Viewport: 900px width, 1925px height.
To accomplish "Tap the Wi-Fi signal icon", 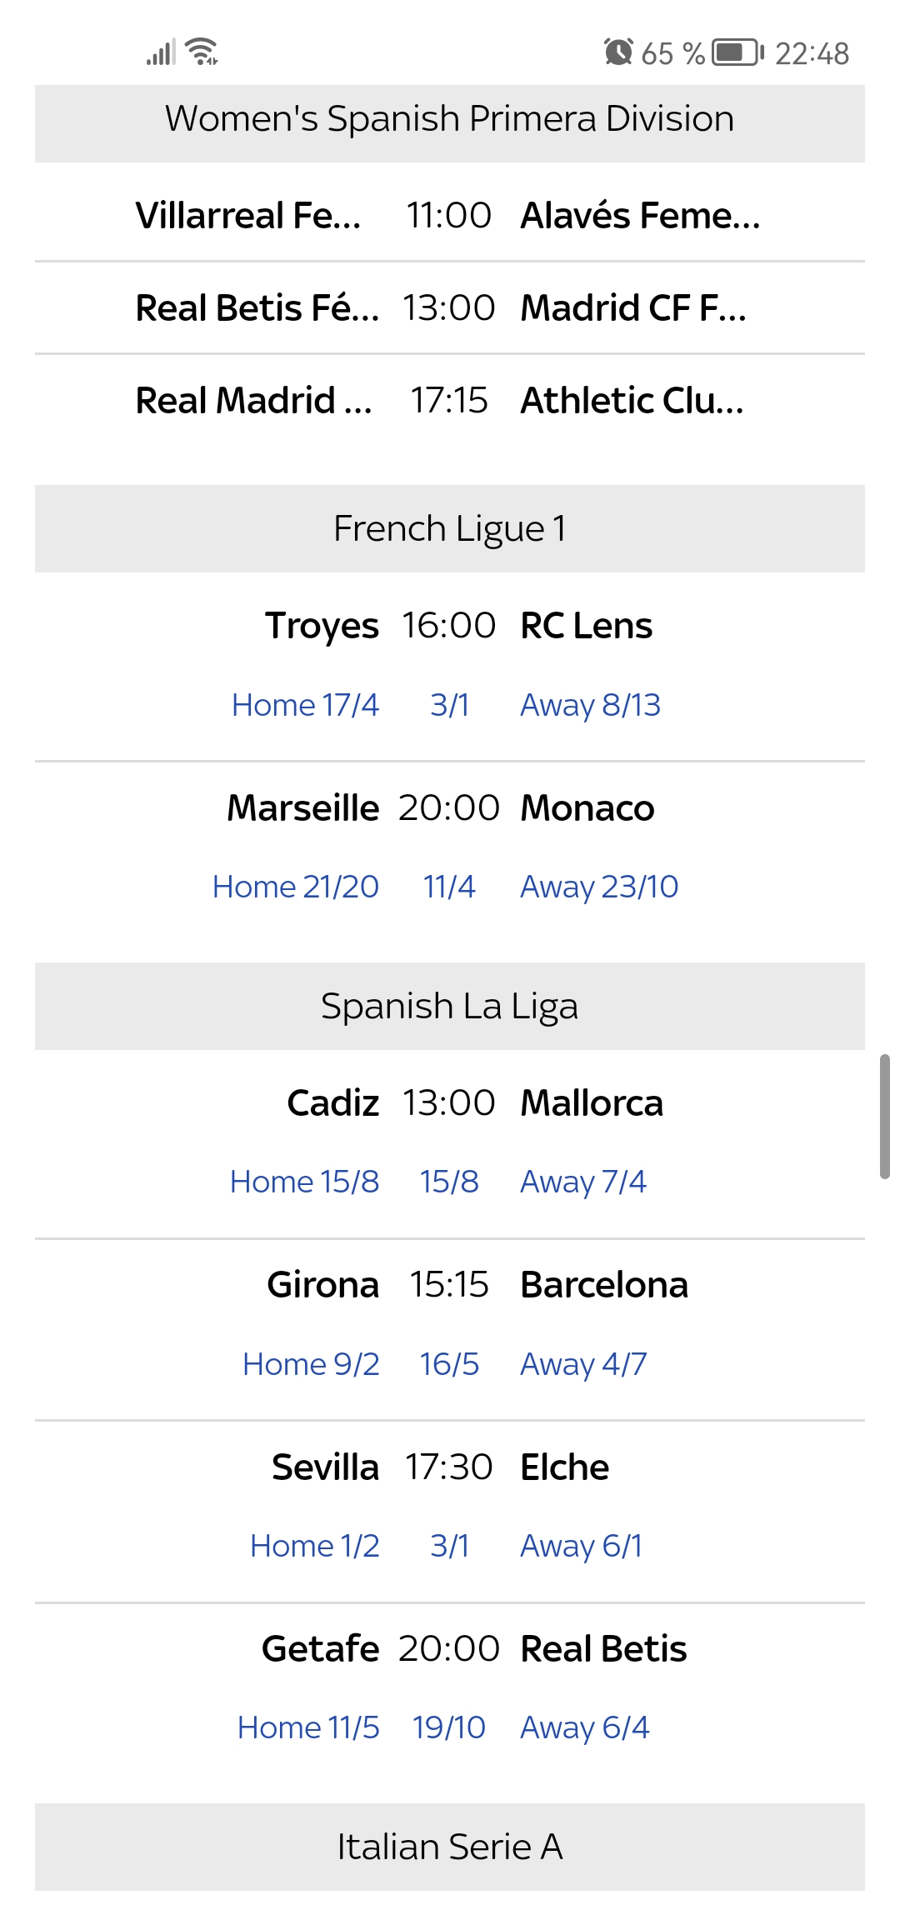I will click(202, 52).
